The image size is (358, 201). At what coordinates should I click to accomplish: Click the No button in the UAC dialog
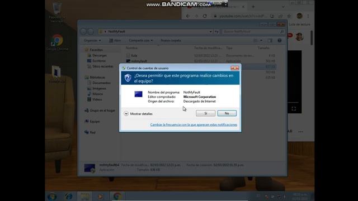click(227, 113)
